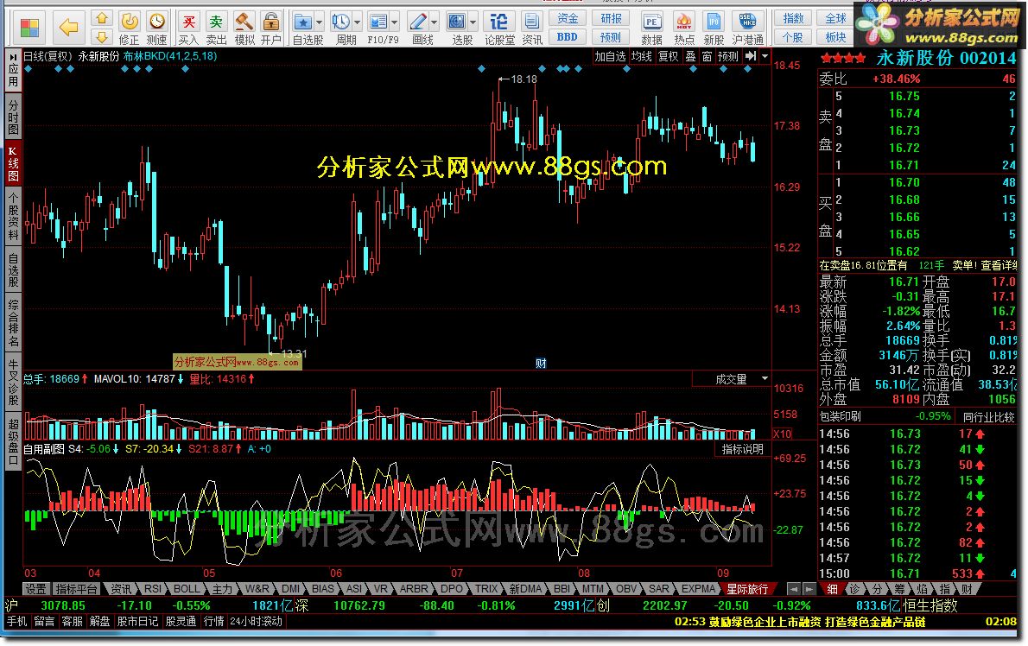Screen dimensions: 1028x646
Task: Click the 股市日记 link in the status bar
Action: [137, 621]
